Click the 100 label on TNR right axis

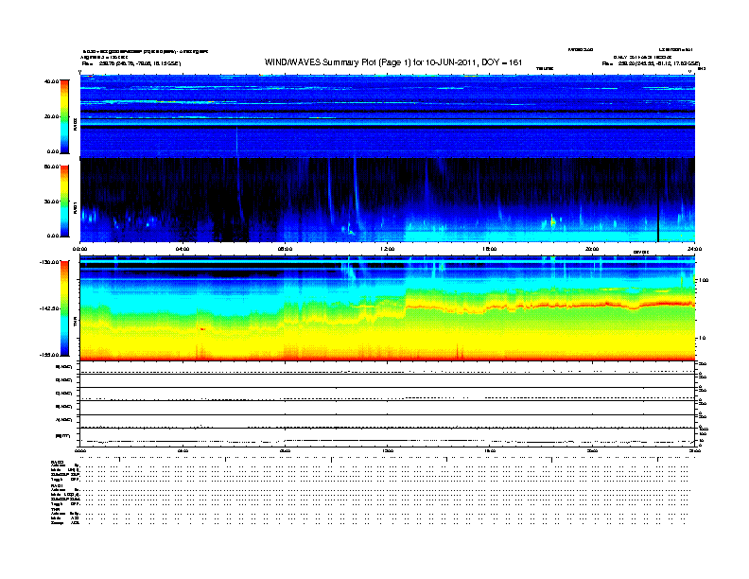pyautogui.click(x=704, y=280)
